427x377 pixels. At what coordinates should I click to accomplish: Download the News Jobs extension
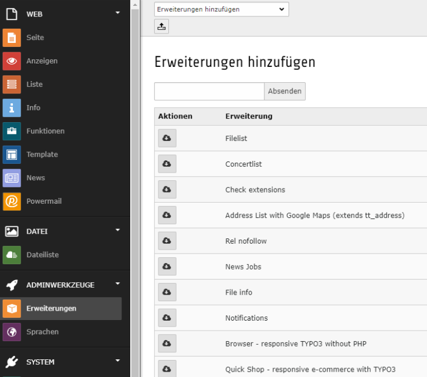click(x=167, y=267)
